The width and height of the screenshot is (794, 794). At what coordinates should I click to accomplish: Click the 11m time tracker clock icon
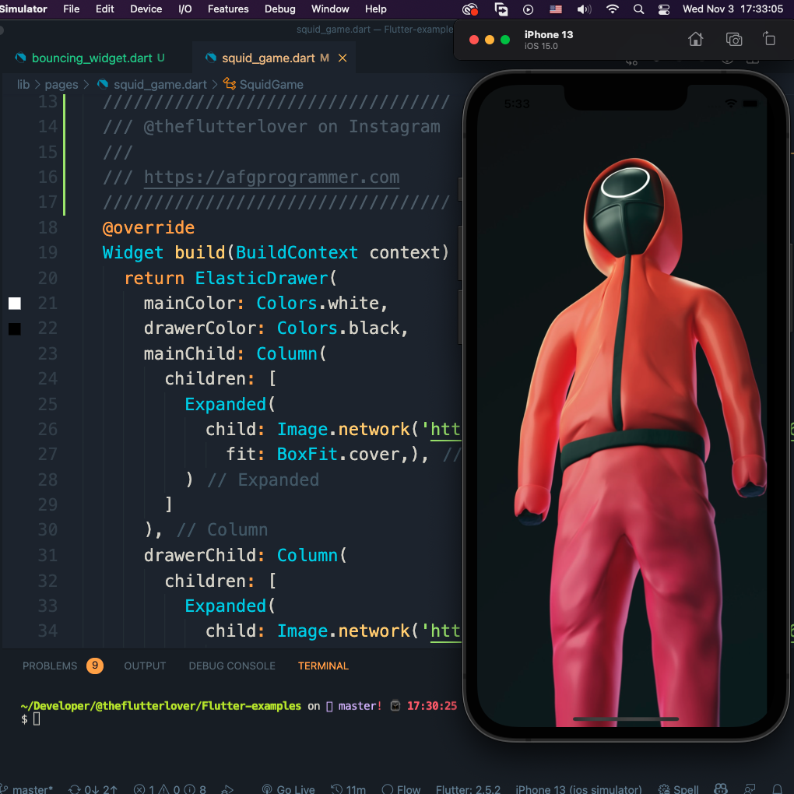336,789
